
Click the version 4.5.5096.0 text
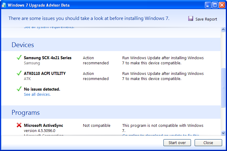coord(40,131)
